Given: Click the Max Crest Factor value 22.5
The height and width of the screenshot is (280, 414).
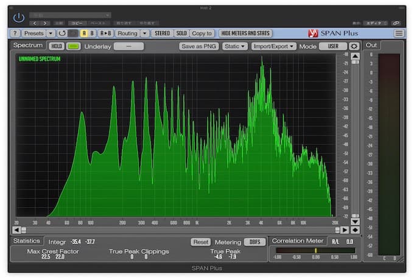Looking at the screenshot, I should click(x=46, y=257).
